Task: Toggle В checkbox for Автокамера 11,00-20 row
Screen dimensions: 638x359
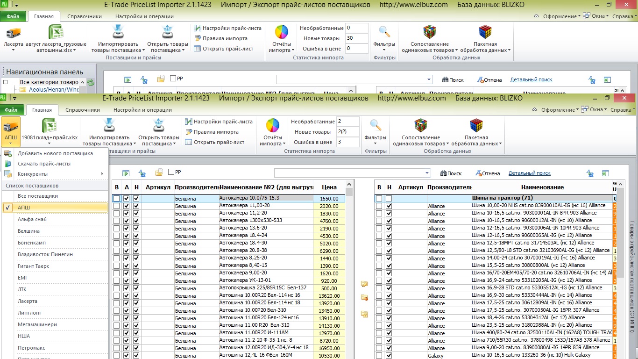Action: click(x=116, y=206)
